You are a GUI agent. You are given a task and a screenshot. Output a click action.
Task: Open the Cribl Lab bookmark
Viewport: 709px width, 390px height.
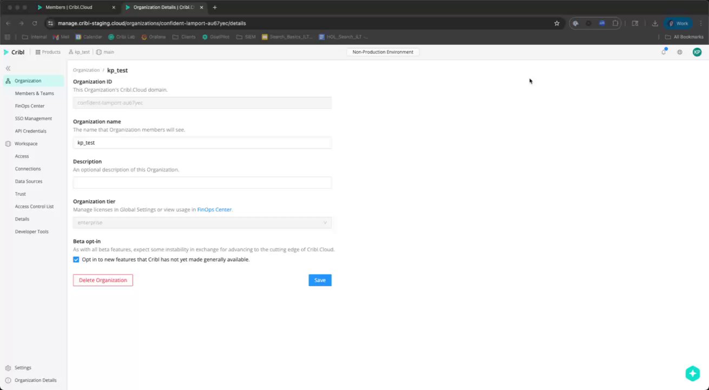(121, 37)
